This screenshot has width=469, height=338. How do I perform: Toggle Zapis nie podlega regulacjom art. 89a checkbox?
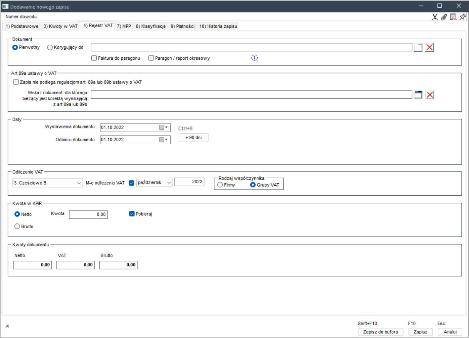pyautogui.click(x=16, y=82)
